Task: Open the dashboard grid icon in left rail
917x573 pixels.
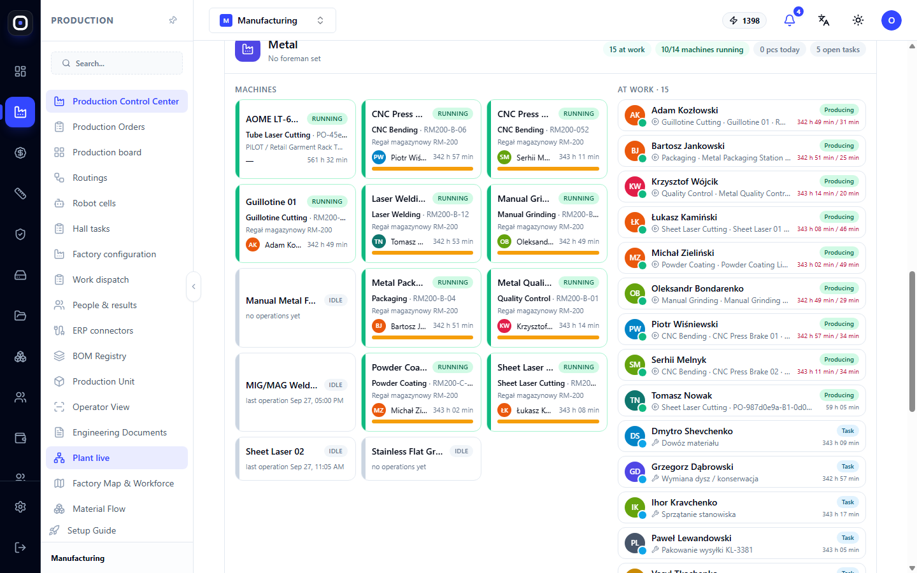Action: coord(20,71)
